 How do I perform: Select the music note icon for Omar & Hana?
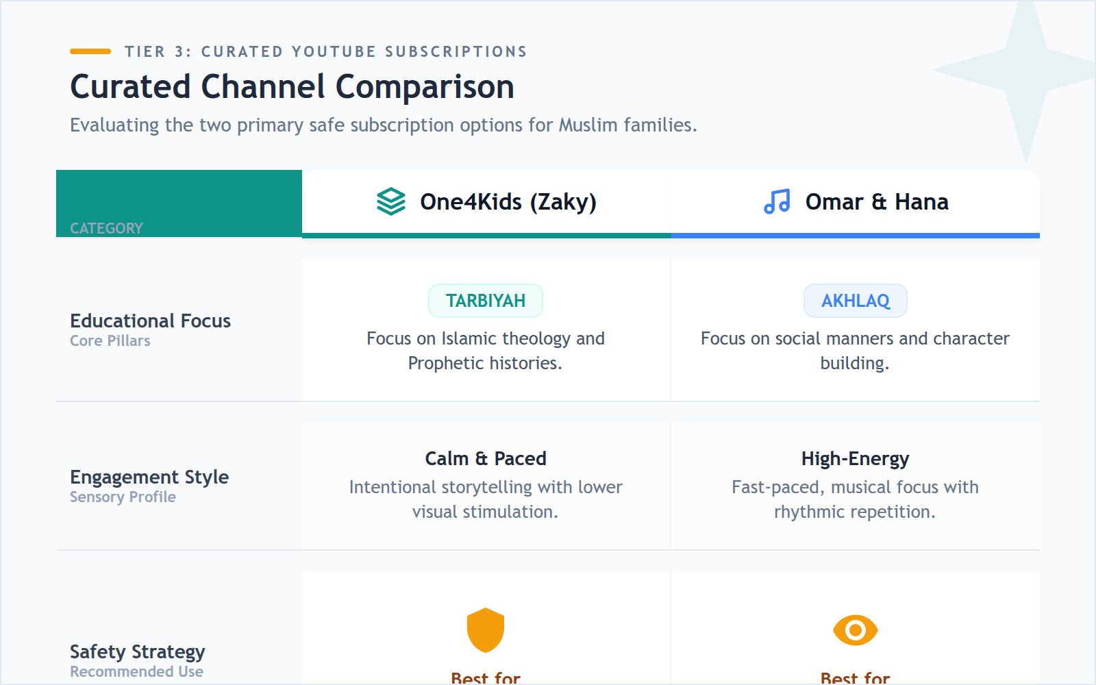(776, 201)
